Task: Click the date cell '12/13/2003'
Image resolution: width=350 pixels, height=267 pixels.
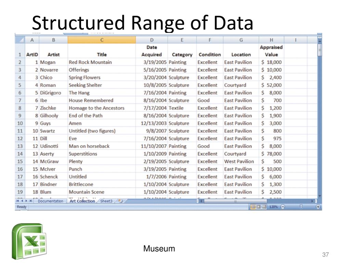Action: 152,123
